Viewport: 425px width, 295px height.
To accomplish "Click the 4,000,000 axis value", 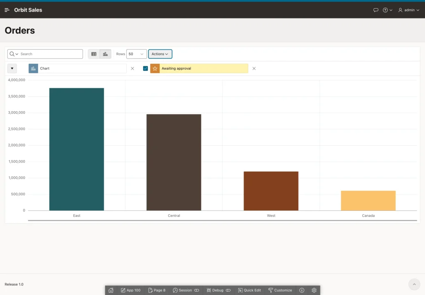I will [x=17, y=80].
